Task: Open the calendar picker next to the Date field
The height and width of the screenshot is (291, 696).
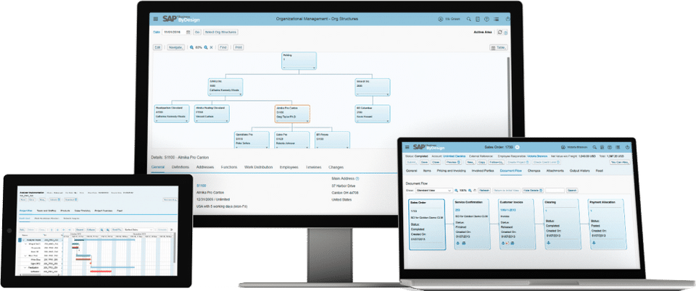Action: click(x=188, y=32)
